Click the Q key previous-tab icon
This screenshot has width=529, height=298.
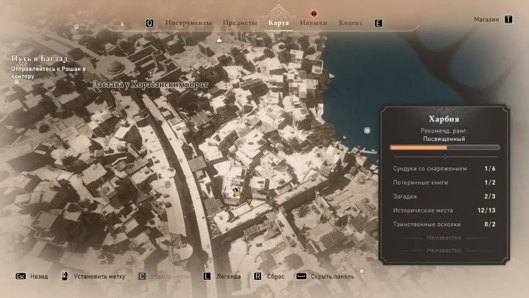(x=150, y=23)
